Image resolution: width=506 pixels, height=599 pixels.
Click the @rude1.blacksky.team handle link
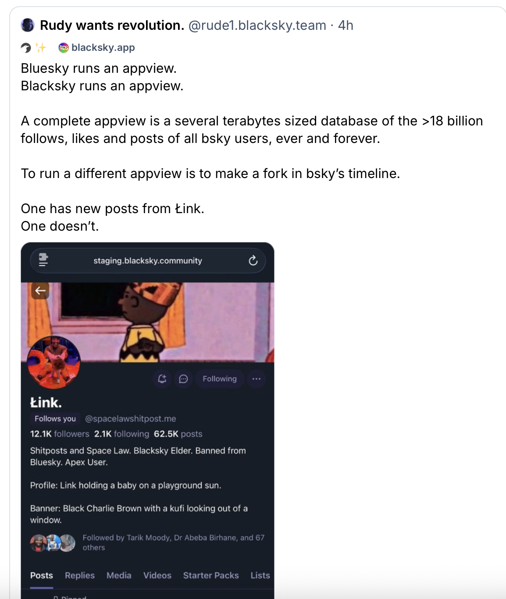pos(257,25)
